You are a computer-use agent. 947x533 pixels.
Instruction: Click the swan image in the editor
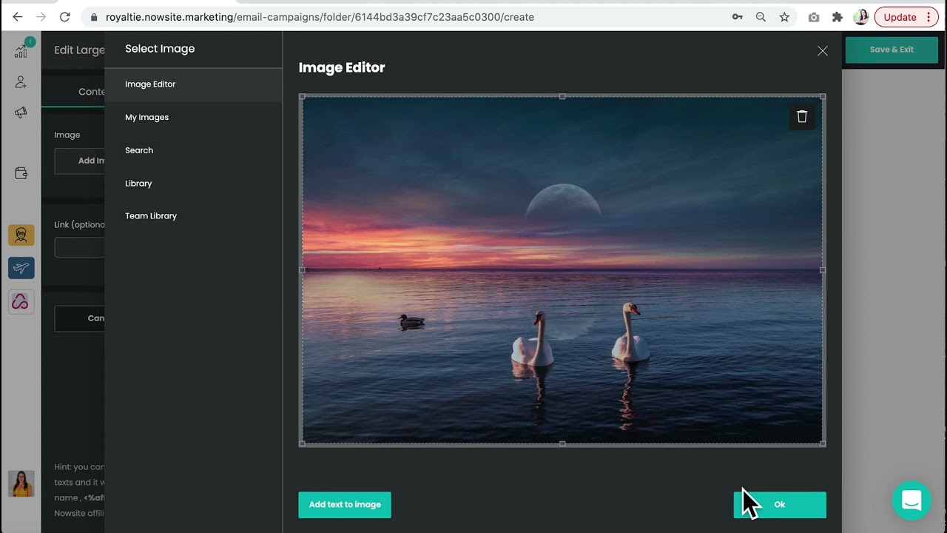(x=562, y=270)
